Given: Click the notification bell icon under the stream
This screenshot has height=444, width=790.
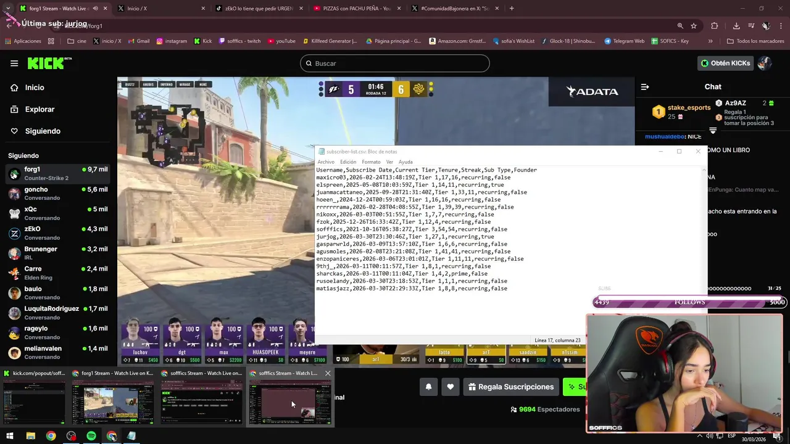Looking at the screenshot, I should tap(428, 387).
